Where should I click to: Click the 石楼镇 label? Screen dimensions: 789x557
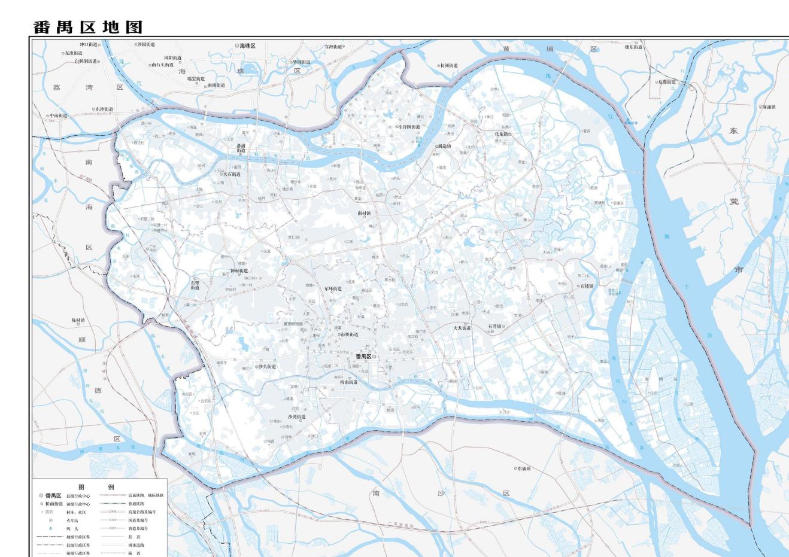pyautogui.click(x=587, y=286)
